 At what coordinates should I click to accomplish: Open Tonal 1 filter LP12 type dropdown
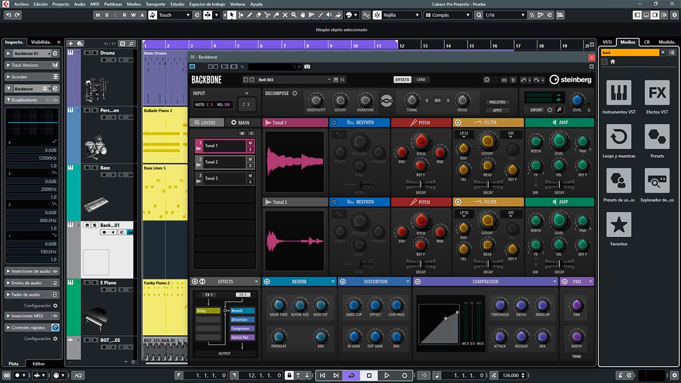(x=464, y=134)
